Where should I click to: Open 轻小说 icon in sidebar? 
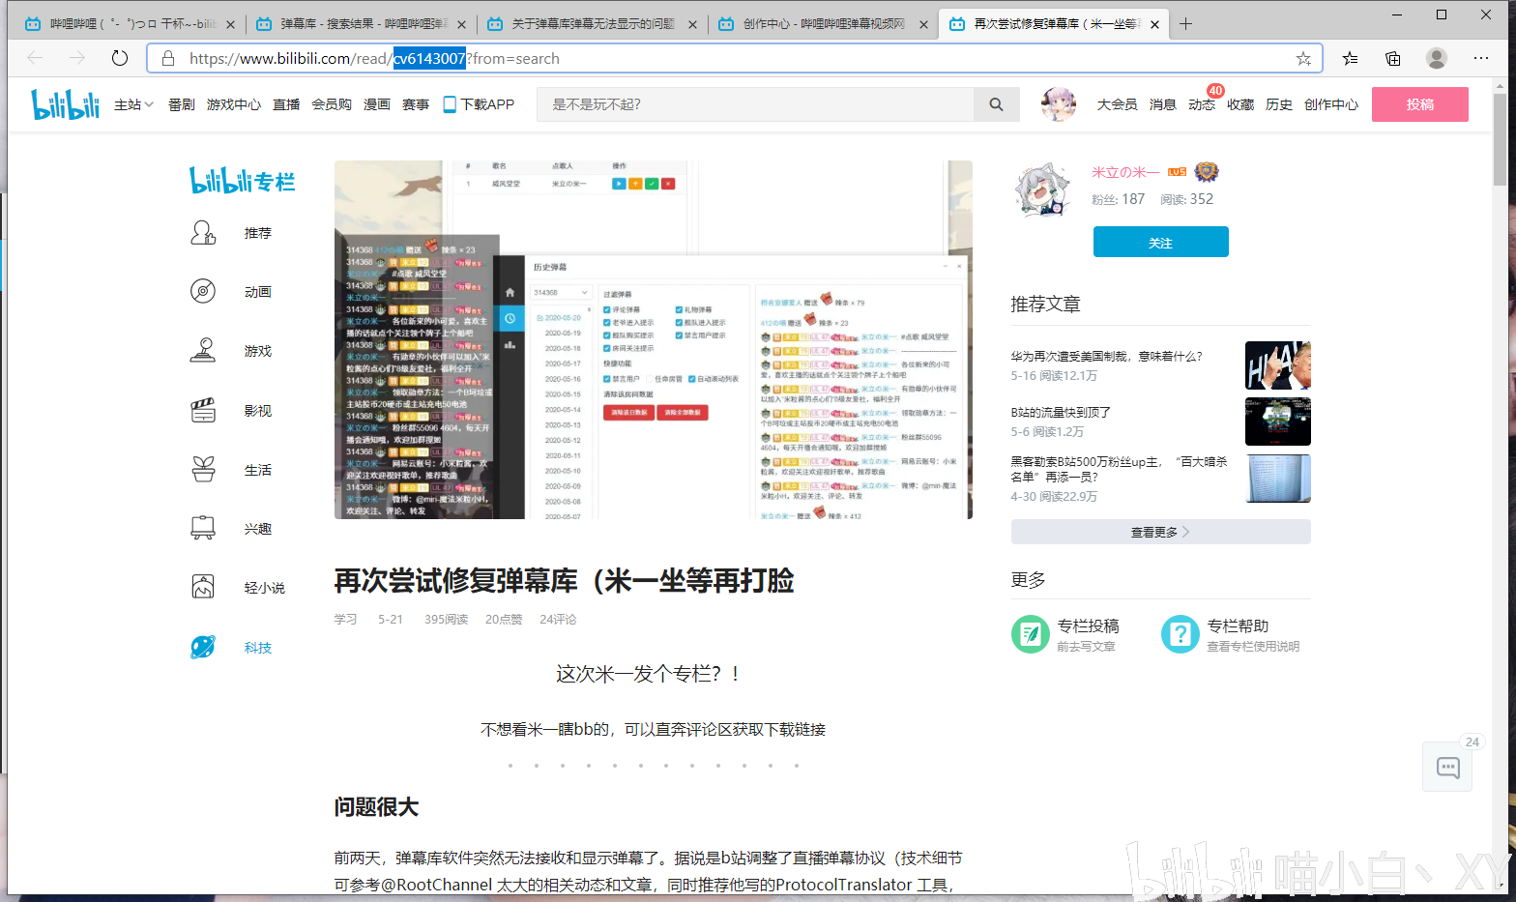pos(203,587)
